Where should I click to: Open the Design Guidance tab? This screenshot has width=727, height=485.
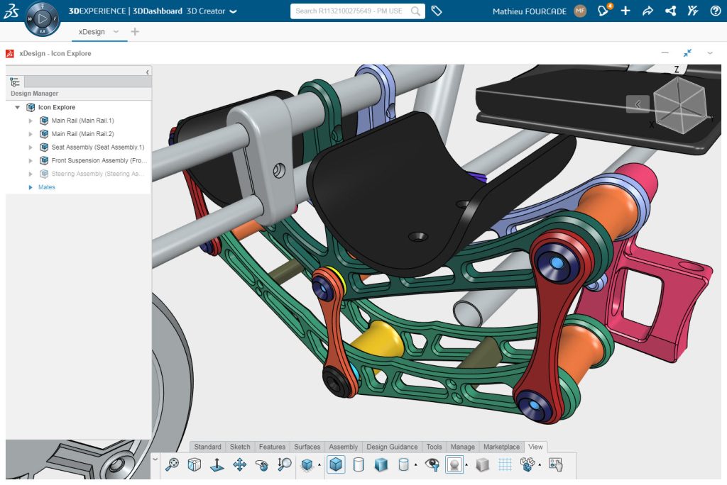[392, 447]
